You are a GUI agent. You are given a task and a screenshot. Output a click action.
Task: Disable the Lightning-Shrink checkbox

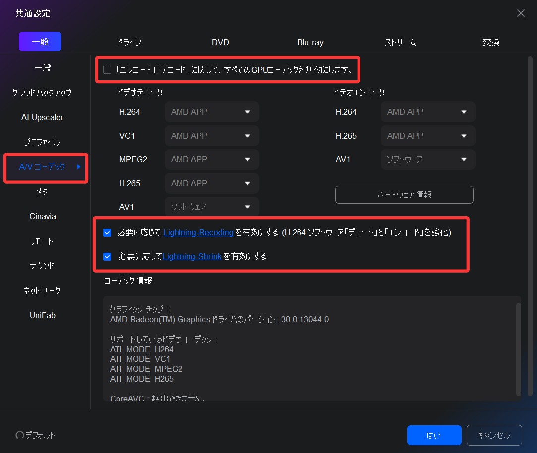tap(107, 256)
